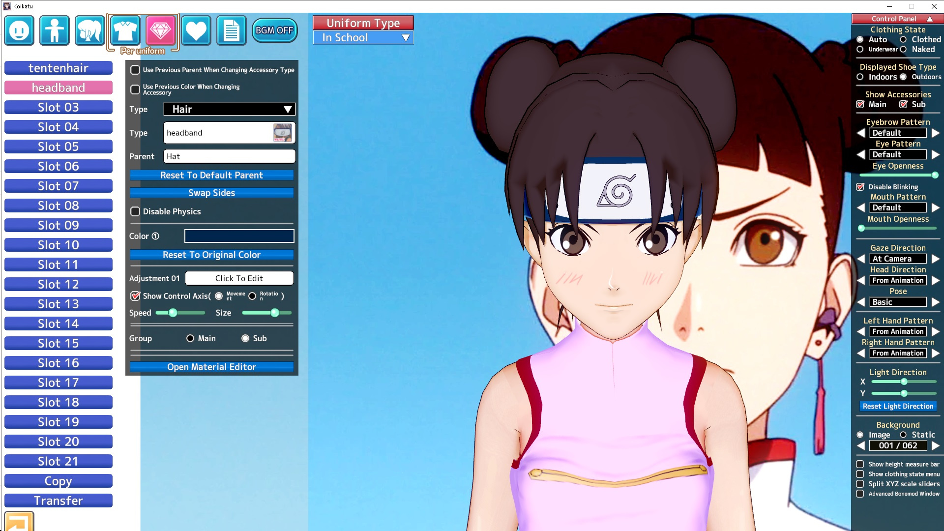
Task: Select Naked clothing state radio button
Action: [903, 49]
